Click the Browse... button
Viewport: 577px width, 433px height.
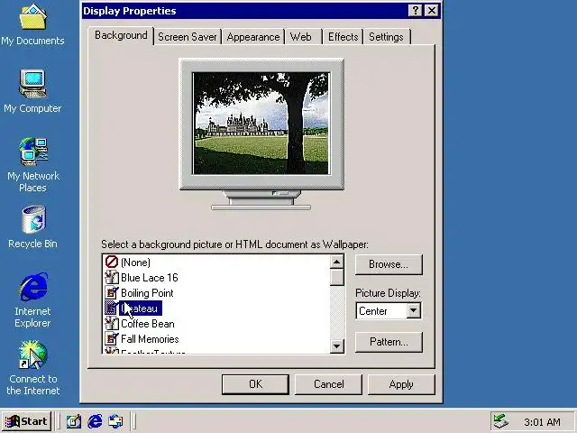[x=389, y=264]
